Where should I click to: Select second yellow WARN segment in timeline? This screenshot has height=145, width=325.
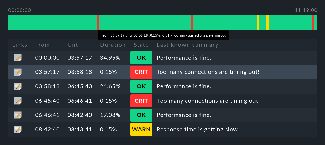coord(267,23)
